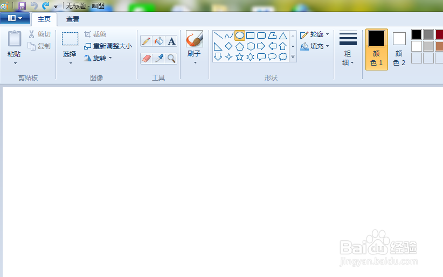Select the Hexagon shape
443x277 pixels.
click(x=250, y=46)
